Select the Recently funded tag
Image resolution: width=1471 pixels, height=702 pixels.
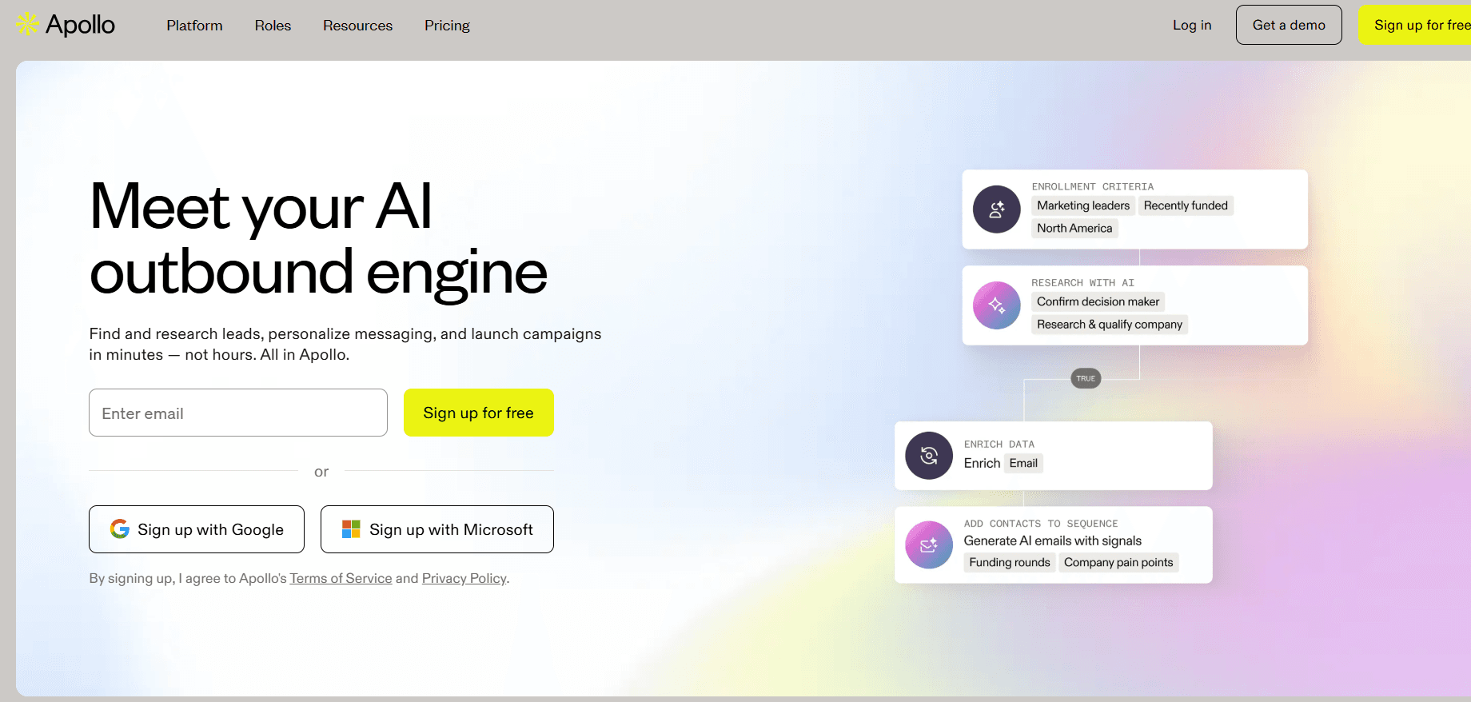1186,205
